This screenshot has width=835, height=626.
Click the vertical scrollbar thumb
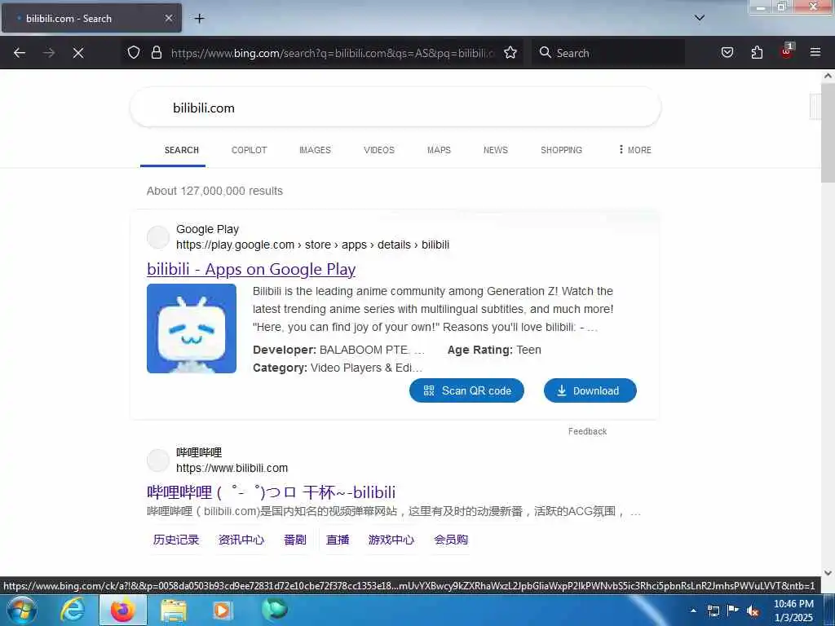828,133
